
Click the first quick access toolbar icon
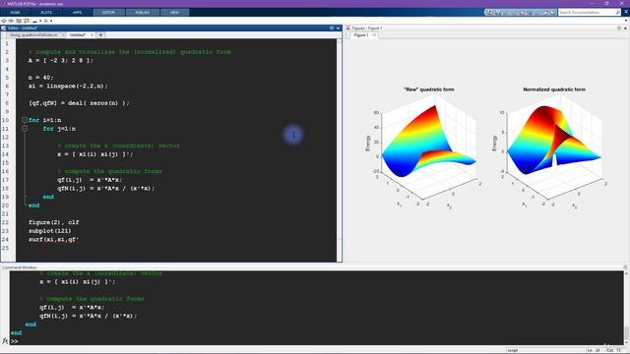[490, 13]
